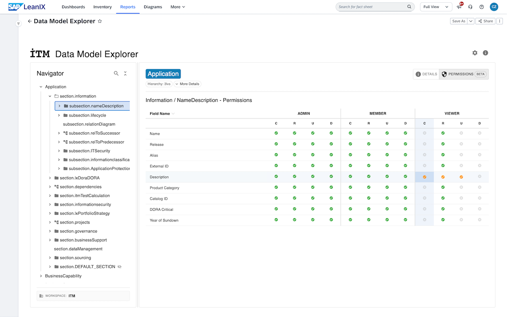
Task: Open the Dashboards menu
Action: tap(73, 7)
